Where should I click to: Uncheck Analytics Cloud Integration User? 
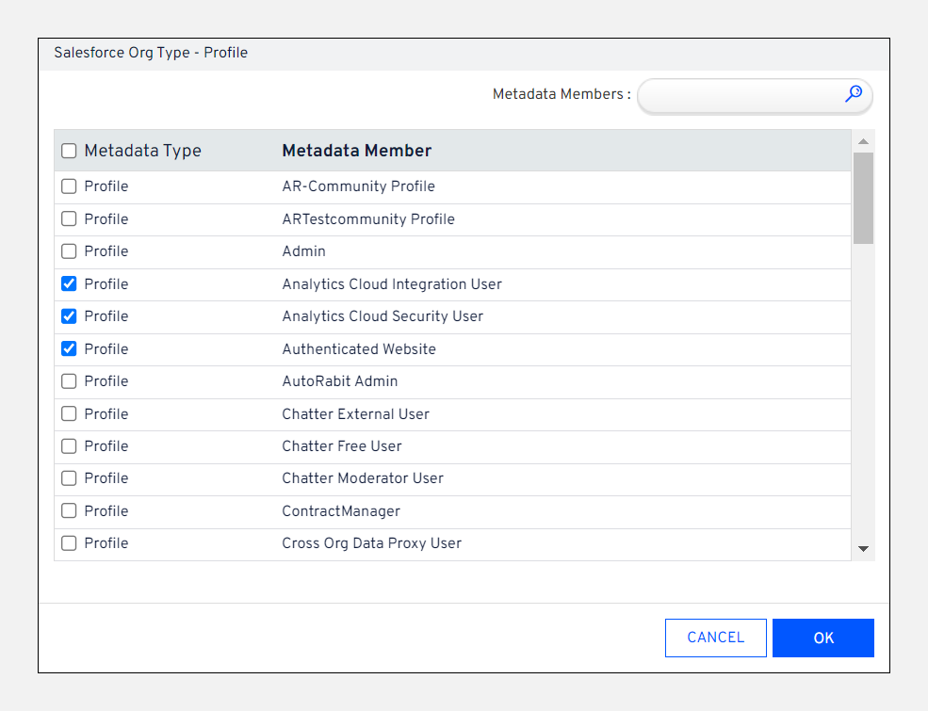pyautogui.click(x=69, y=284)
